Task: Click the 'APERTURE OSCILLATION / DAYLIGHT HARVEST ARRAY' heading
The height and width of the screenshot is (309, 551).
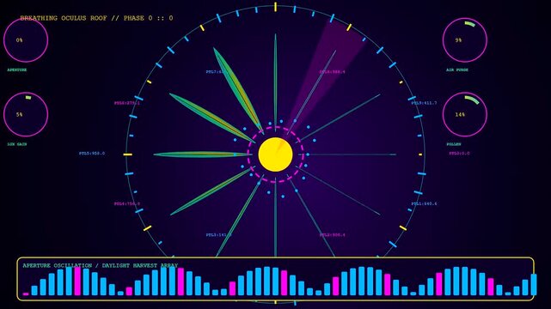Action: coord(101,265)
